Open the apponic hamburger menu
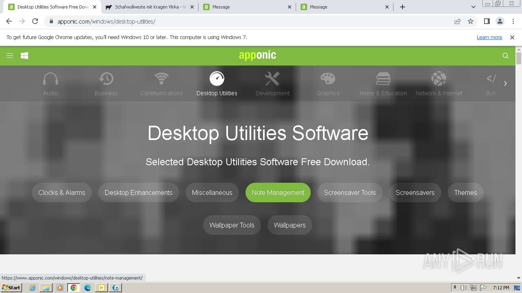 click(x=10, y=56)
